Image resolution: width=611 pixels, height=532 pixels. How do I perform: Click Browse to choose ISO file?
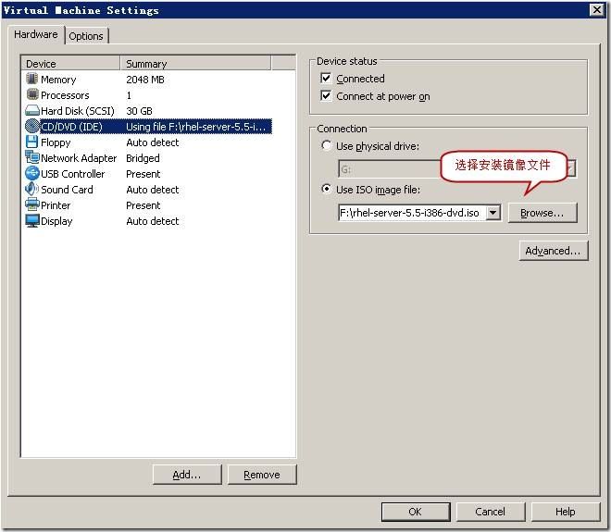(x=542, y=213)
